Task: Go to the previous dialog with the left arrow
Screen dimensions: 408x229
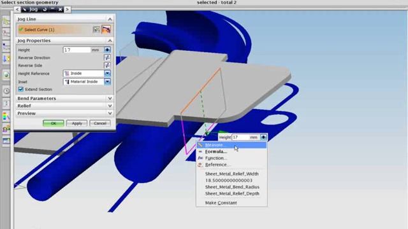Action: coord(17,10)
